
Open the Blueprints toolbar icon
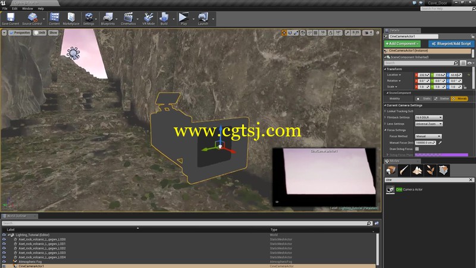pyautogui.click(x=108, y=19)
